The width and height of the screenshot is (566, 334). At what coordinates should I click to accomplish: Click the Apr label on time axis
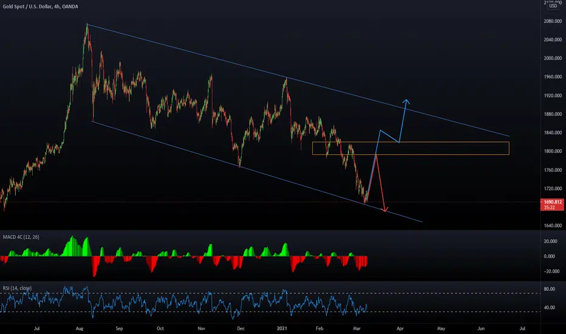(400, 329)
